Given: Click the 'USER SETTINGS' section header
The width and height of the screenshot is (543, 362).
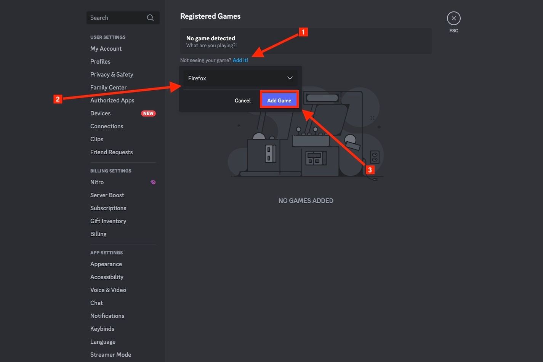Looking at the screenshot, I should pos(108,37).
